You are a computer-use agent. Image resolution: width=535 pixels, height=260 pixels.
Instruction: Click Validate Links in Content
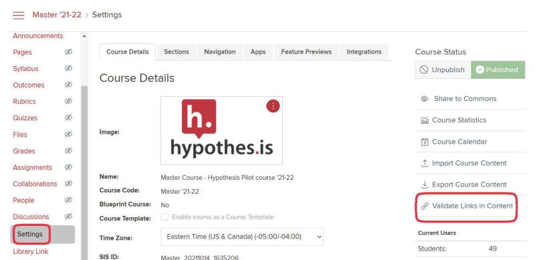tap(473, 206)
